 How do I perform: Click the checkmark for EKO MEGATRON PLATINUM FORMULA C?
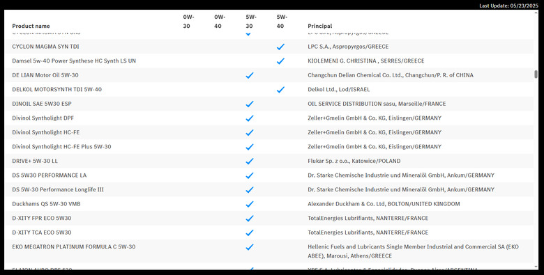pyautogui.click(x=250, y=247)
